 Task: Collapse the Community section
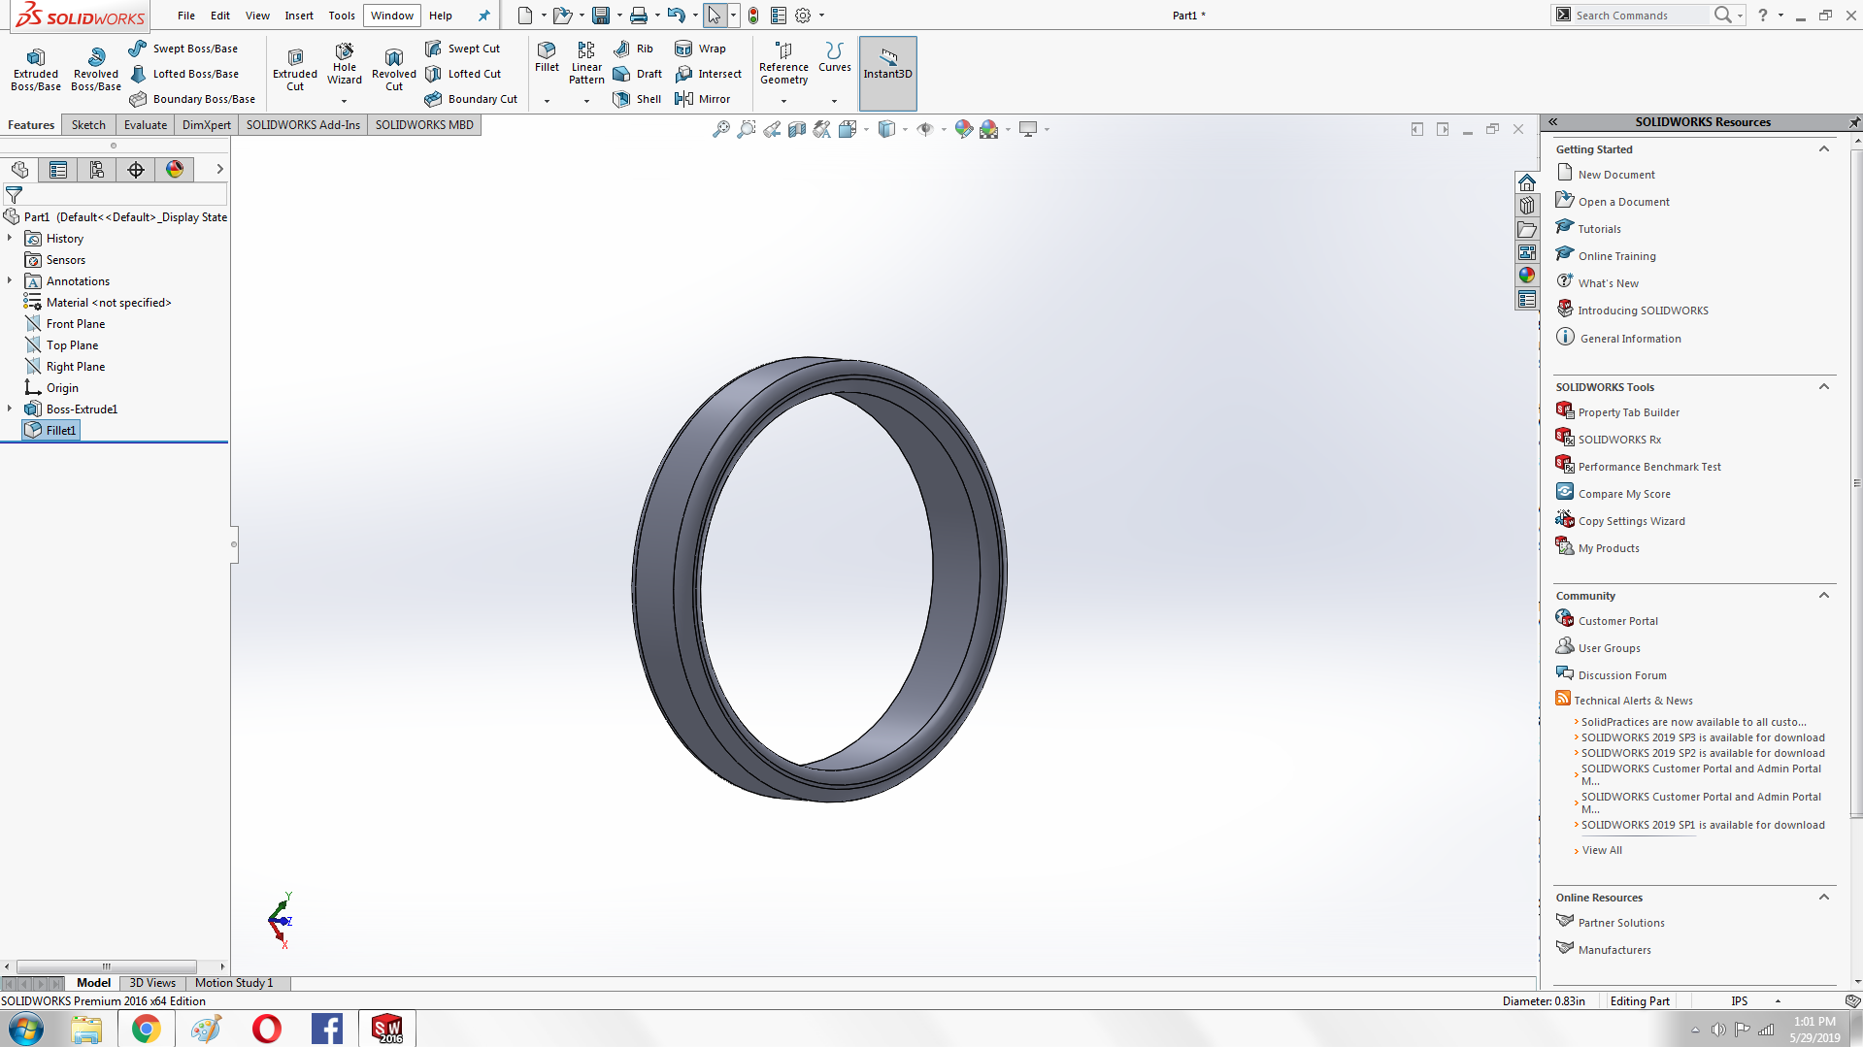pyautogui.click(x=1823, y=596)
